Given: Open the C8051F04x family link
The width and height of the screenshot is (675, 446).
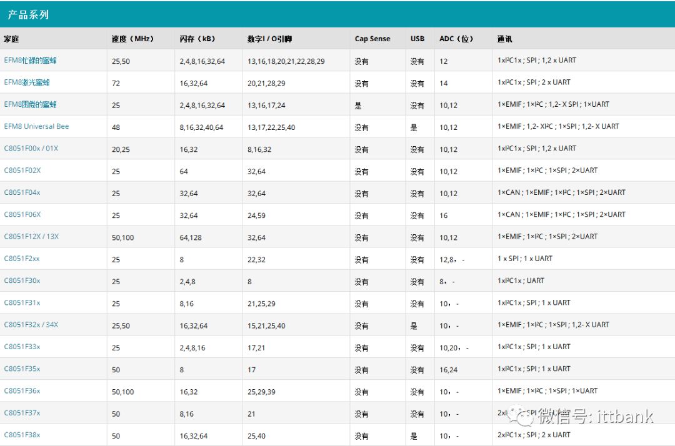Looking at the screenshot, I should (22, 192).
